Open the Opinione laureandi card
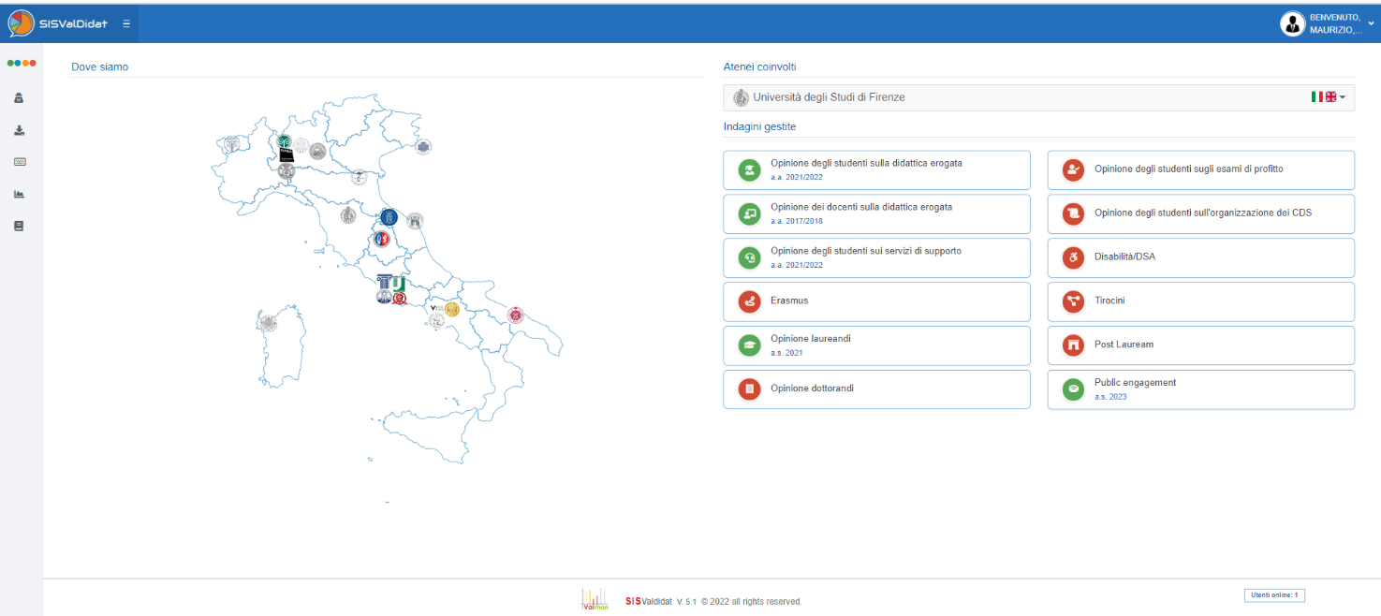 coord(876,345)
